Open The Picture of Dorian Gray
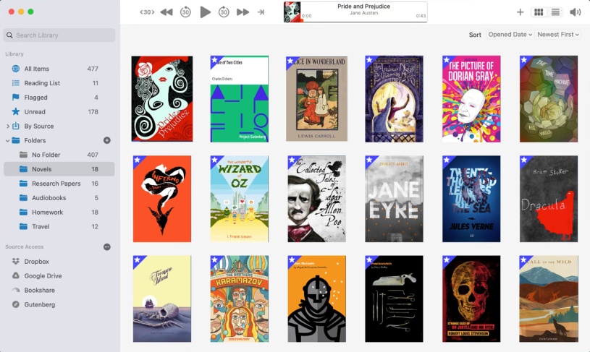This screenshot has width=590, height=352. pyautogui.click(x=471, y=99)
